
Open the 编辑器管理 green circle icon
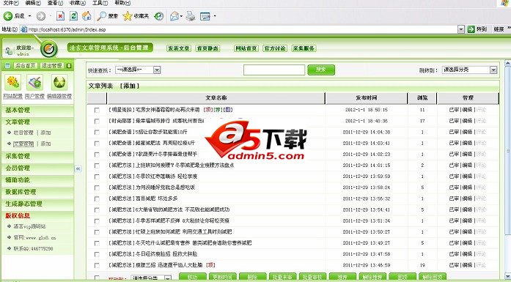pyautogui.click(x=59, y=82)
